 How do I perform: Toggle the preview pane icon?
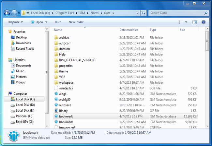[195, 22]
